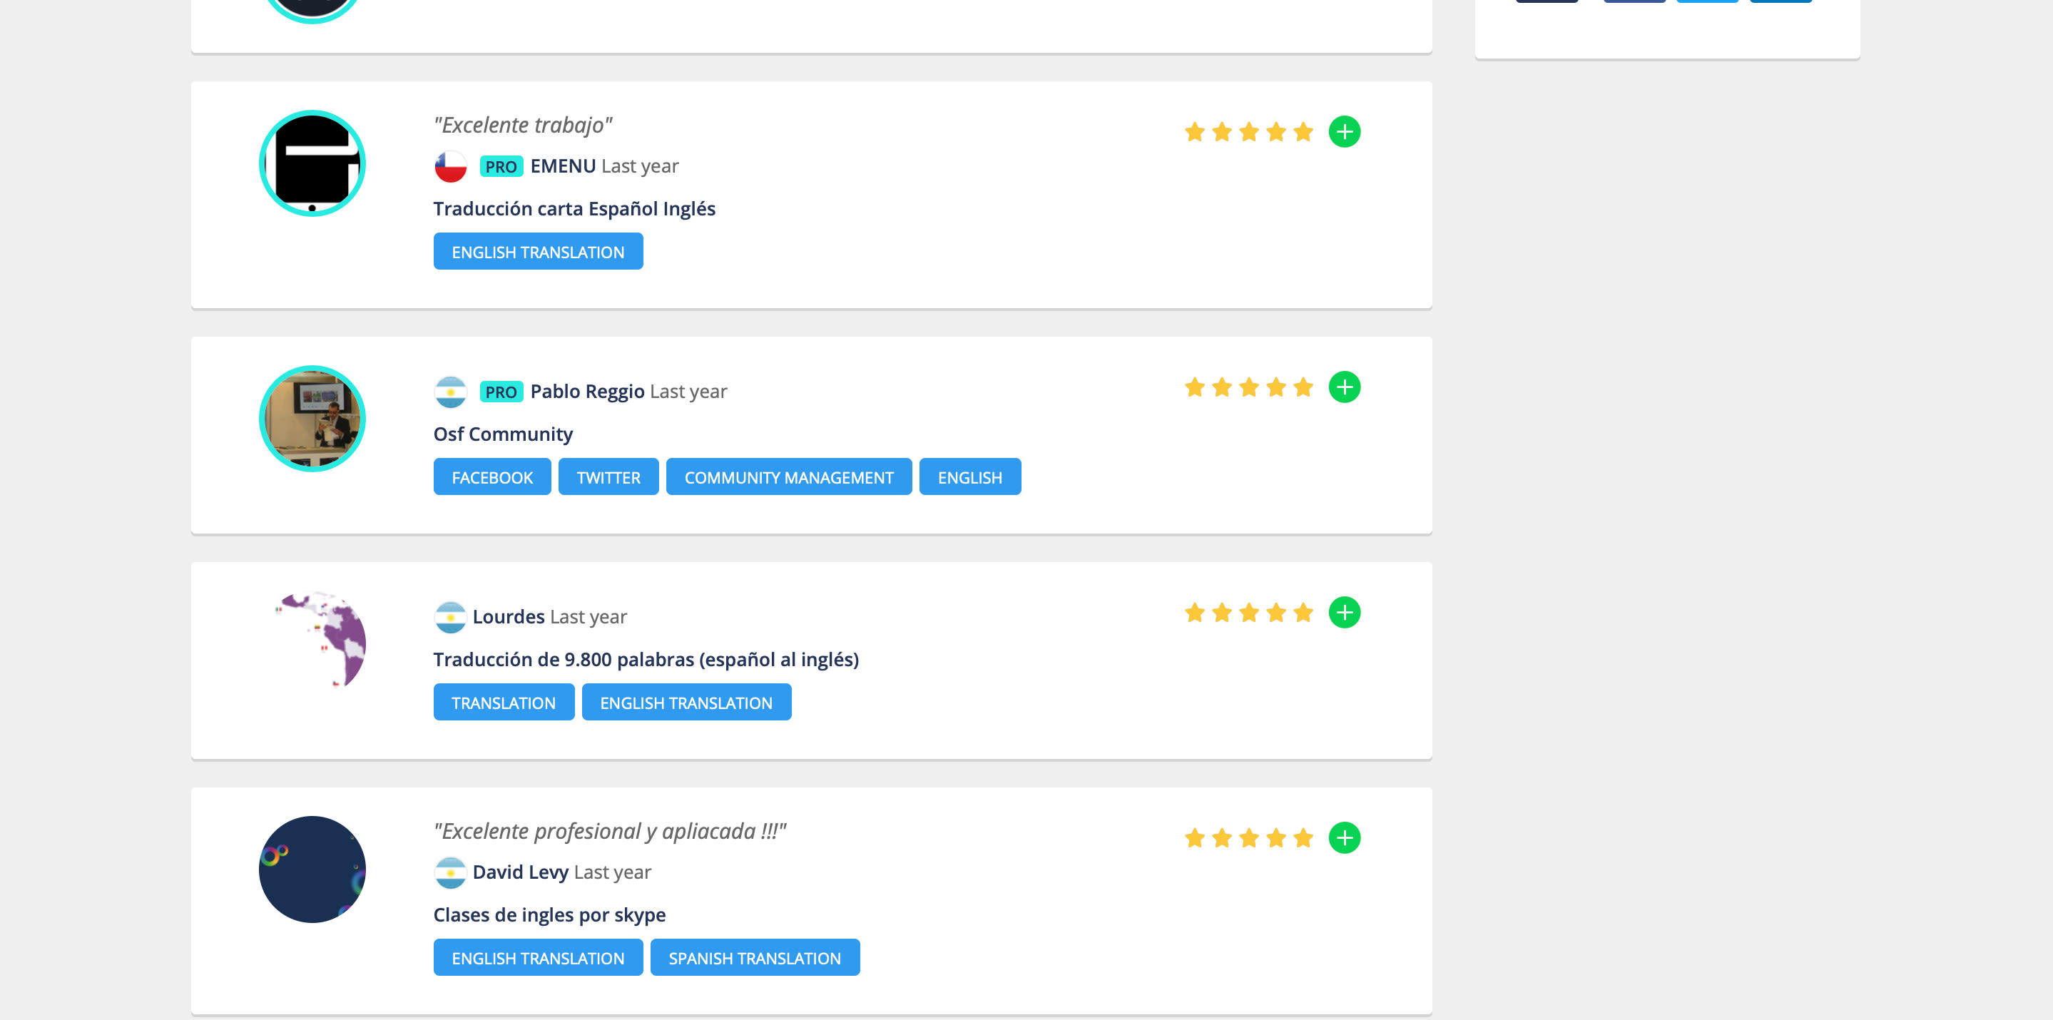Click Argentina flag next to David Levy

click(450, 872)
